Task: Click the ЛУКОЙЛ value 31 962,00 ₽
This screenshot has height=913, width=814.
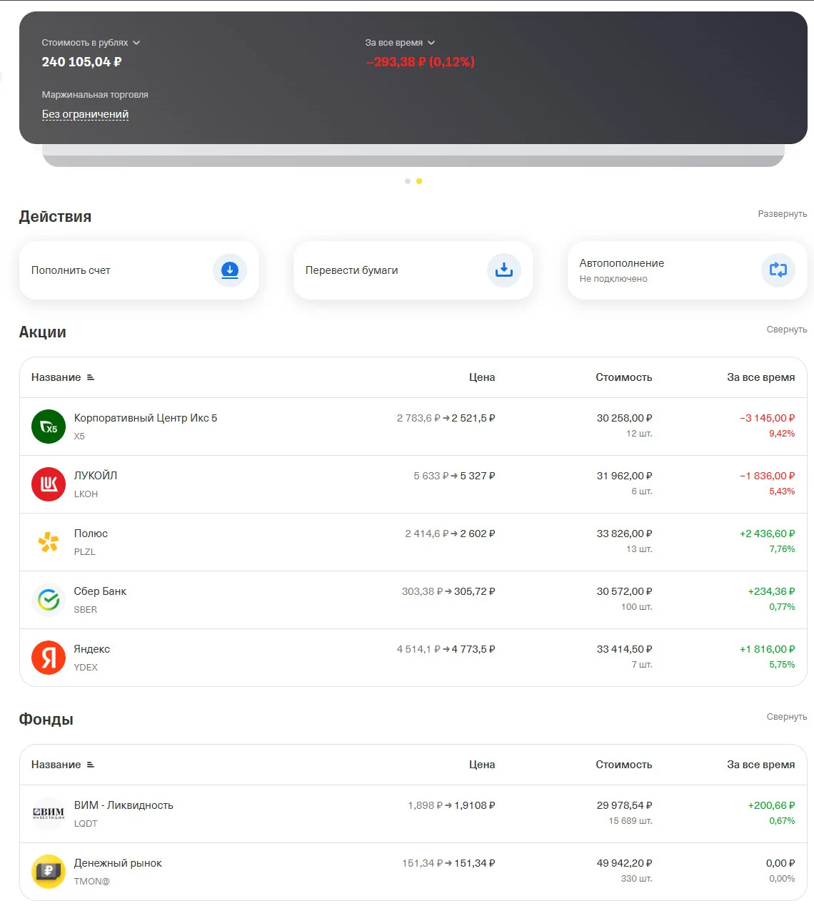Action: point(624,476)
